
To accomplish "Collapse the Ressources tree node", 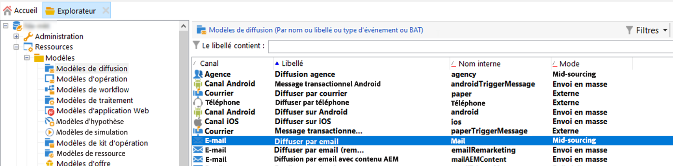I will point(16,47).
